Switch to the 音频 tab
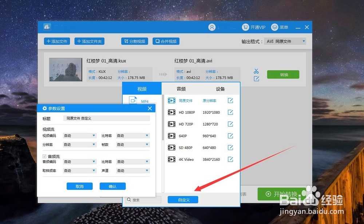Image resolution: width=364 pixels, height=224 pixels. point(181,88)
